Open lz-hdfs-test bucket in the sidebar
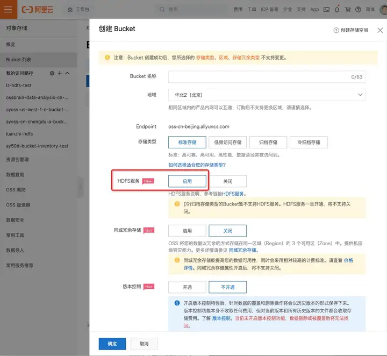 [x=18, y=85]
